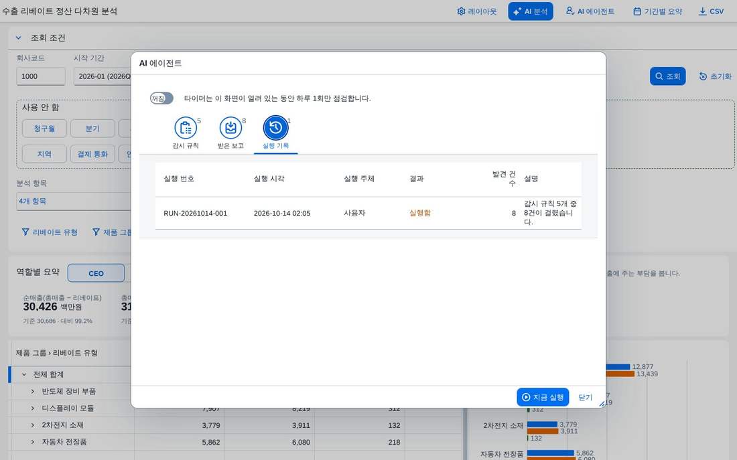Click the 결과 column header
Screen dimensions: 737x460
pos(417,179)
